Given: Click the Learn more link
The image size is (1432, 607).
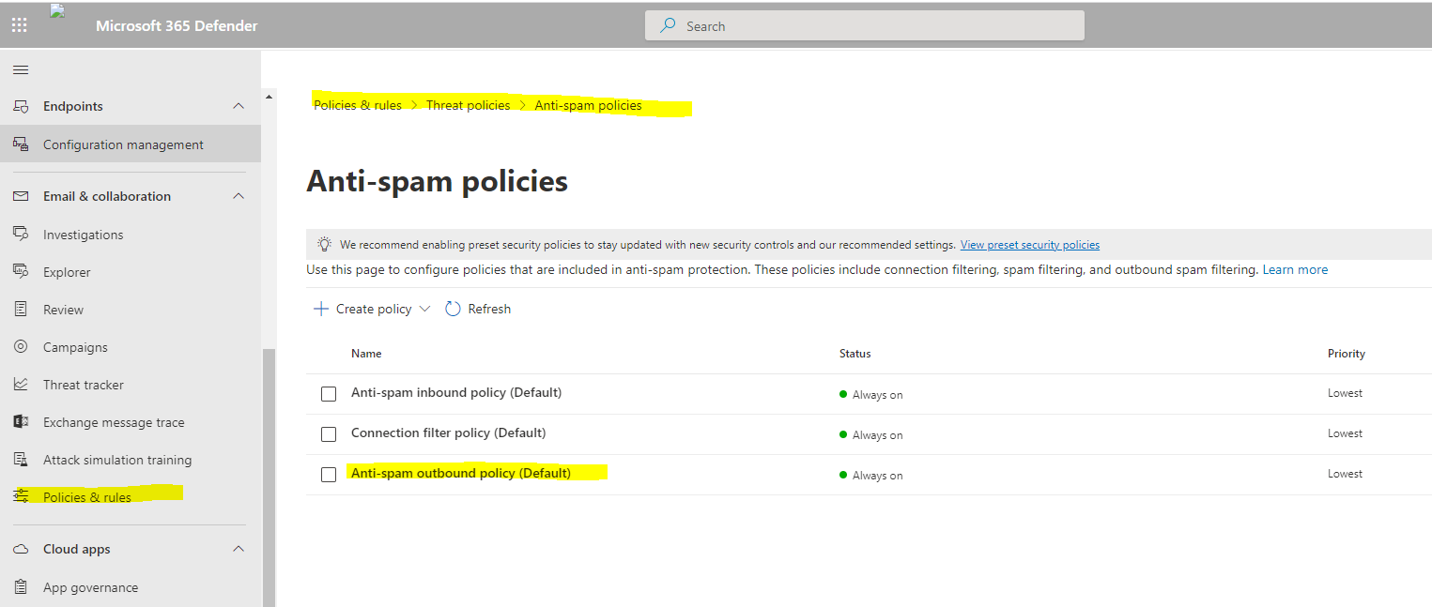Looking at the screenshot, I should click(x=1295, y=269).
